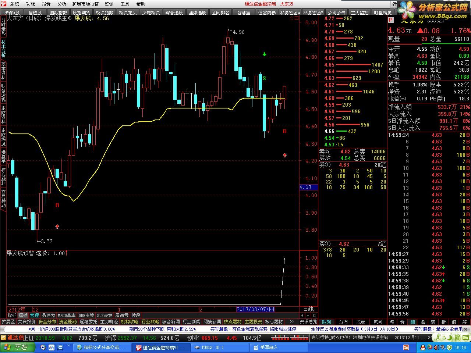
Task: Apply the 波段 template
Action: coord(136,315)
